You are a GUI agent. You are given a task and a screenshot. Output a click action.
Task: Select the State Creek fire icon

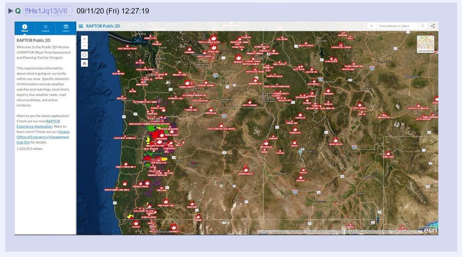pyautogui.click(x=359, y=104)
